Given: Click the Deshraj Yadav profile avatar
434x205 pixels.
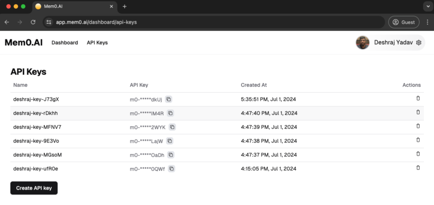Looking at the screenshot, I should [362, 43].
